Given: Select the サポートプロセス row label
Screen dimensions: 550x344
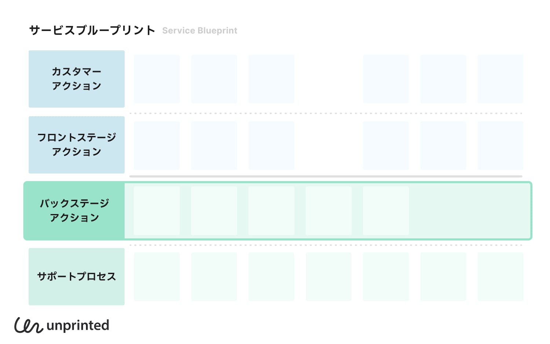Looking at the screenshot, I should (x=77, y=277).
